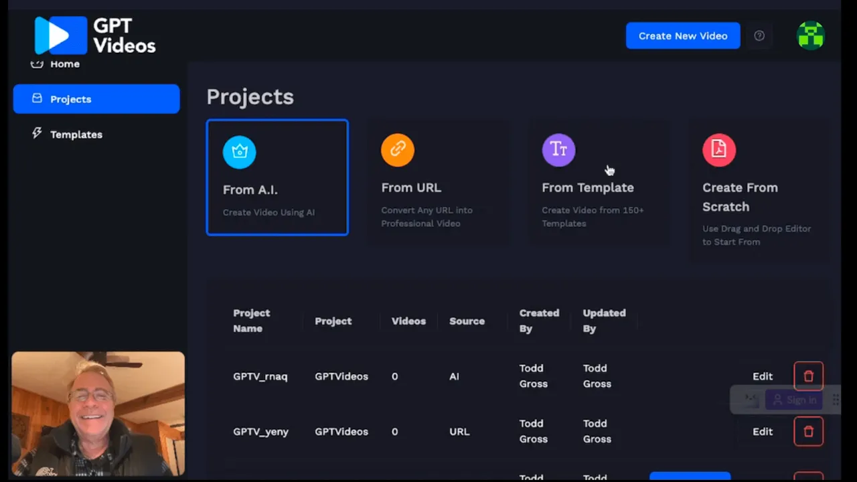The image size is (857, 482).
Task: Delete the GPTV_yeny project
Action: (808, 432)
